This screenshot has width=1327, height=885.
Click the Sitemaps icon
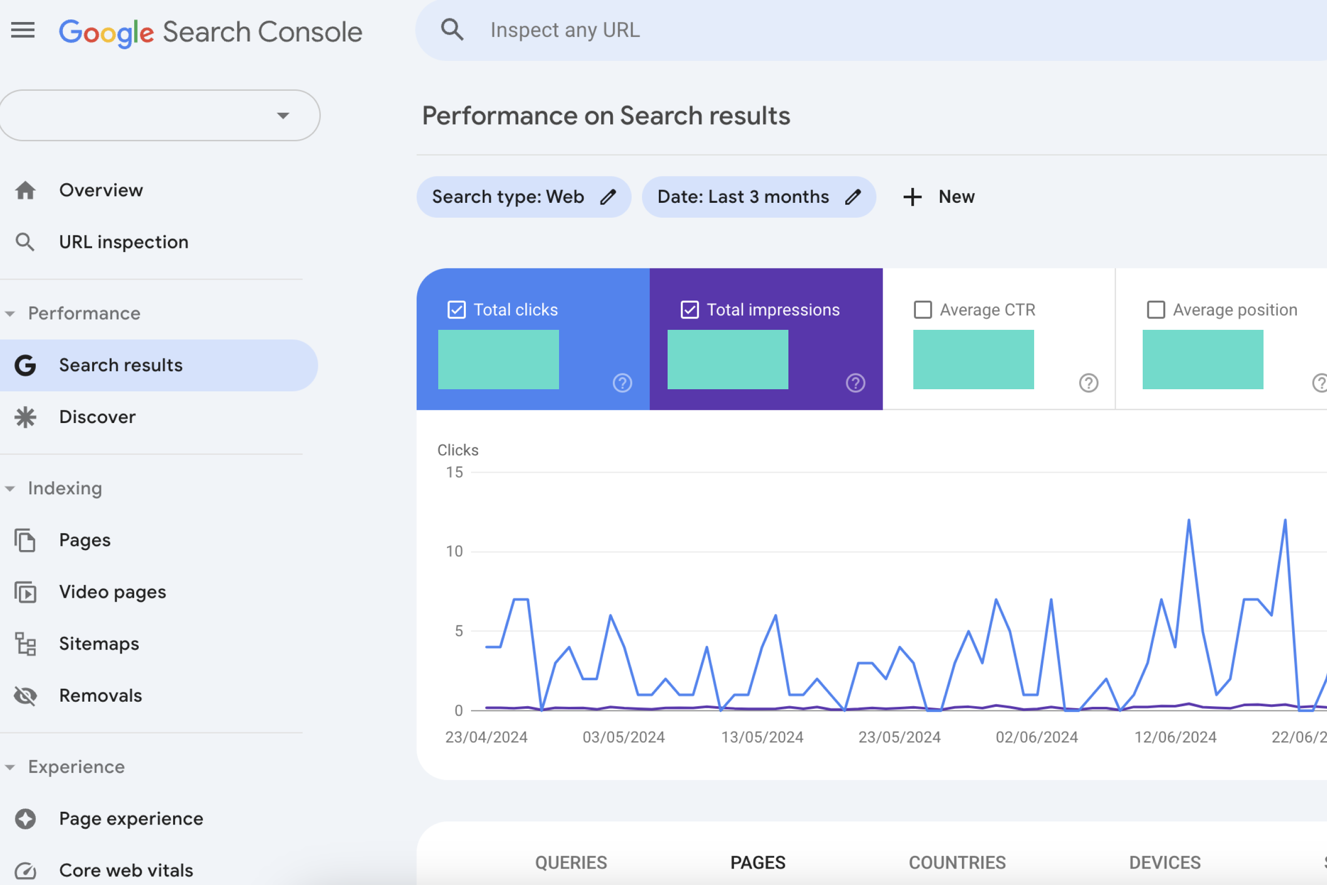click(26, 643)
